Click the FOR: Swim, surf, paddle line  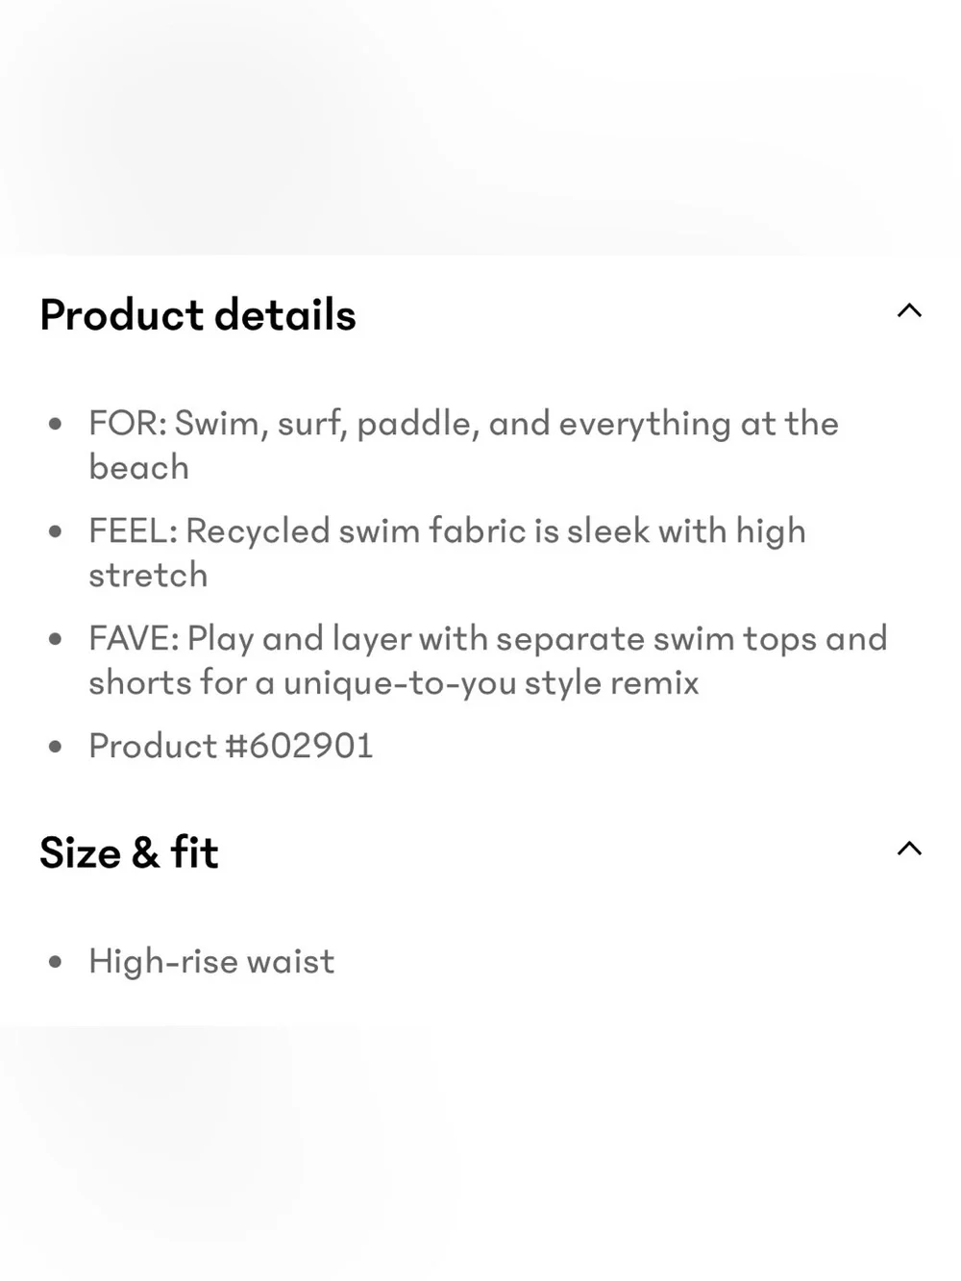coord(464,445)
